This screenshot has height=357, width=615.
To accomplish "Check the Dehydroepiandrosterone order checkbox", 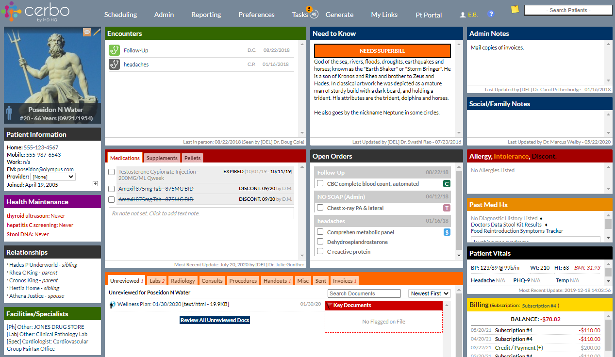I will (320, 242).
